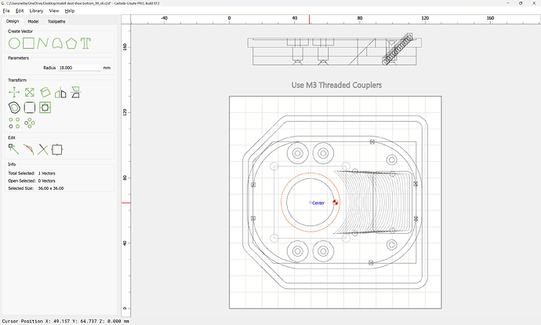This screenshot has height=325, width=541.
Task: Open the Offset Vectors tool
Action: coord(14,108)
